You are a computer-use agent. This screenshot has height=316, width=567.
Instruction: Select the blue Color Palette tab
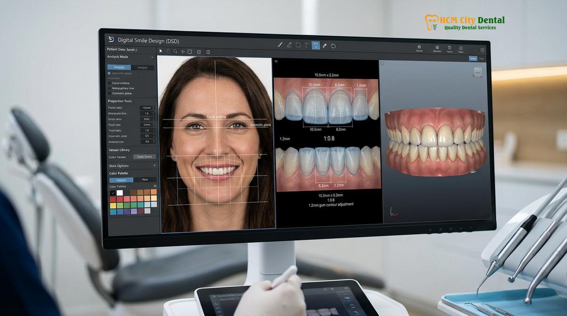[x=121, y=180]
